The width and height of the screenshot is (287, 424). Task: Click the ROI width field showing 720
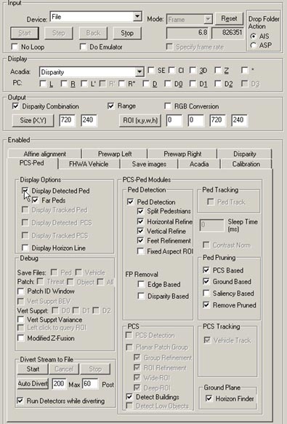(217, 120)
